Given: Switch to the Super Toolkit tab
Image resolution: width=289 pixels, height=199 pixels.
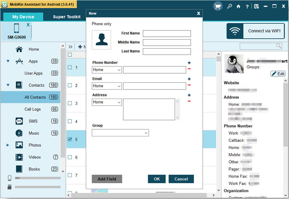Looking at the screenshot, I should coord(67,17).
